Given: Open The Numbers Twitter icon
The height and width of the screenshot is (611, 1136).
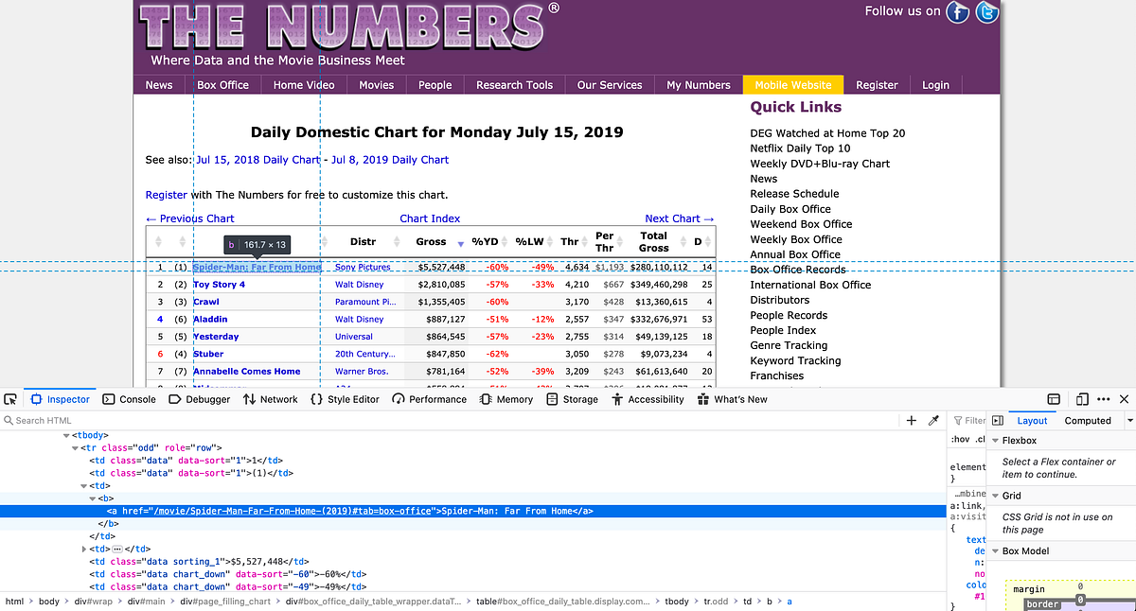Looking at the screenshot, I should [987, 12].
